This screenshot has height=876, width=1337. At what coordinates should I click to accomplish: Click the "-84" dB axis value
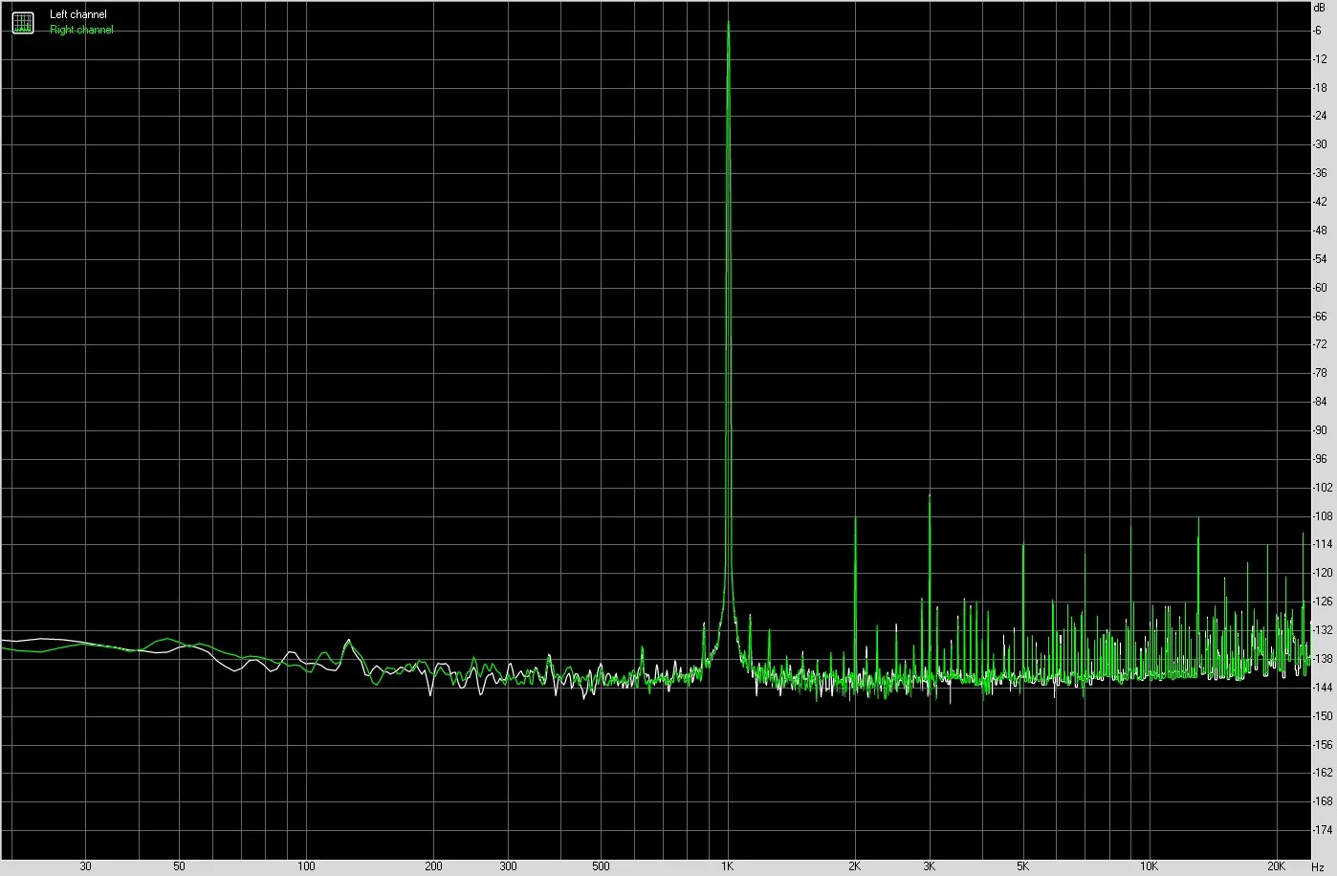[x=1320, y=402]
